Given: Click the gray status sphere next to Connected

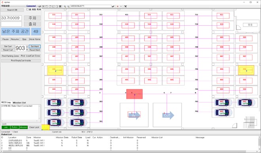Looking at the screenshot, I should pyautogui.click(x=40, y=6).
